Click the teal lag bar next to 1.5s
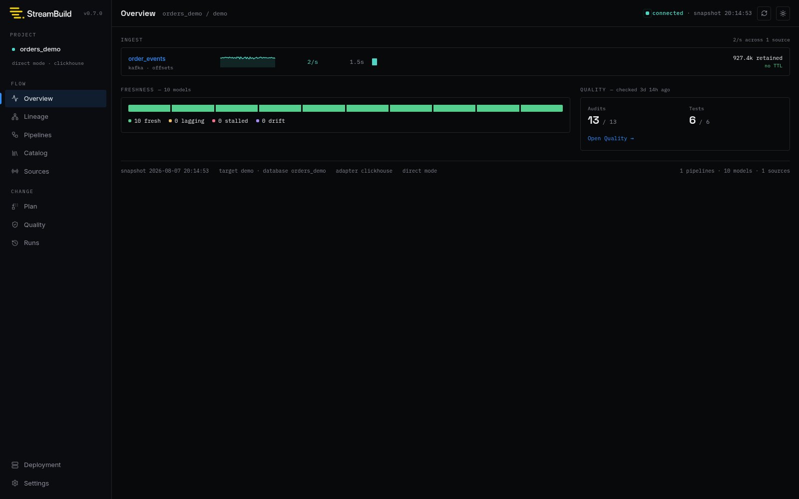The height and width of the screenshot is (499, 799). (375, 62)
